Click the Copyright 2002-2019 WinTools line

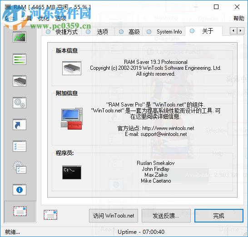coord(155,68)
